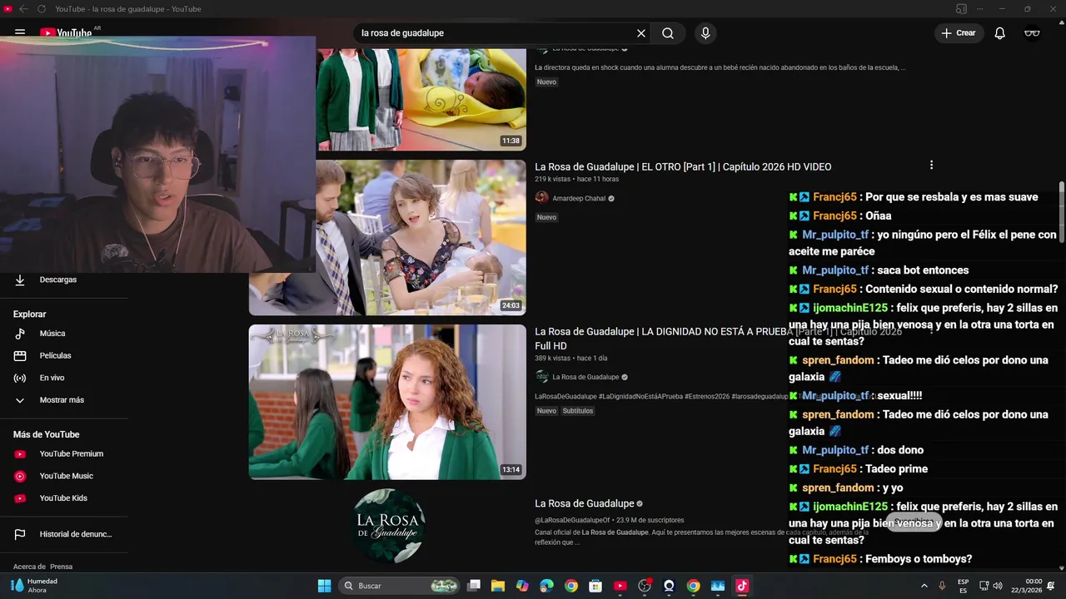Click the Prensa footer link

click(61, 567)
